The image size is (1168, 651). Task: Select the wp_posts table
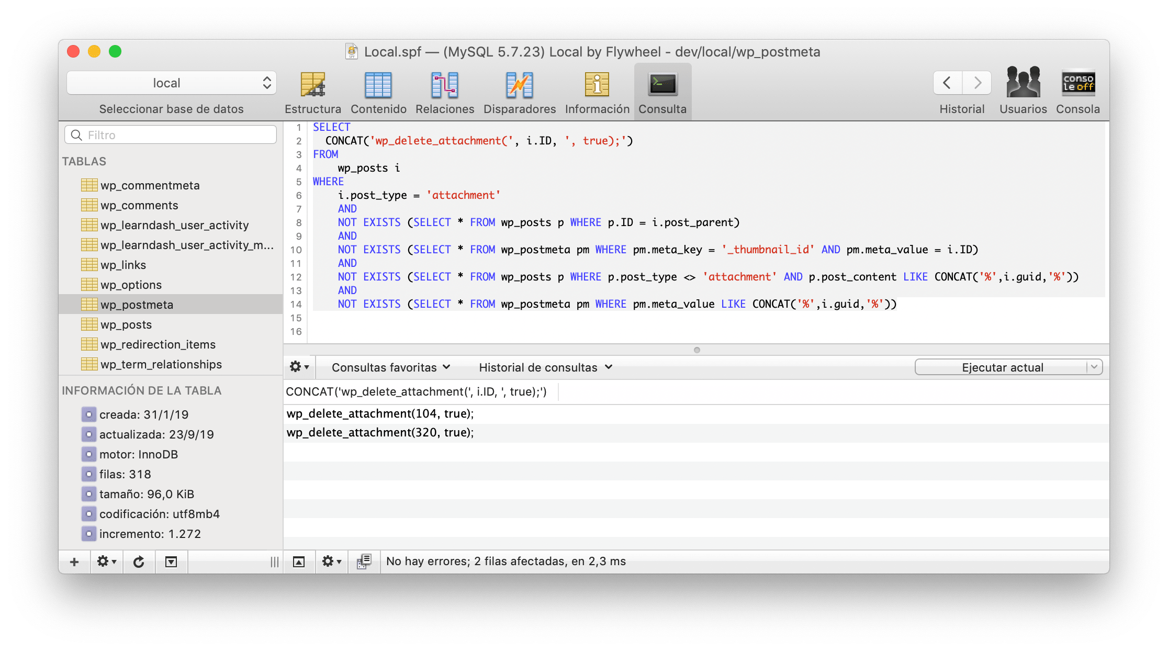(x=126, y=324)
